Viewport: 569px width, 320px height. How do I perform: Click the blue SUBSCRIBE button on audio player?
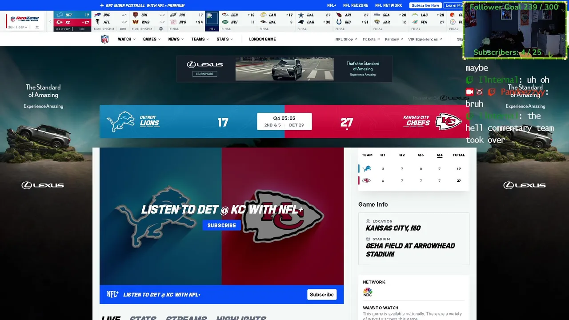click(221, 225)
